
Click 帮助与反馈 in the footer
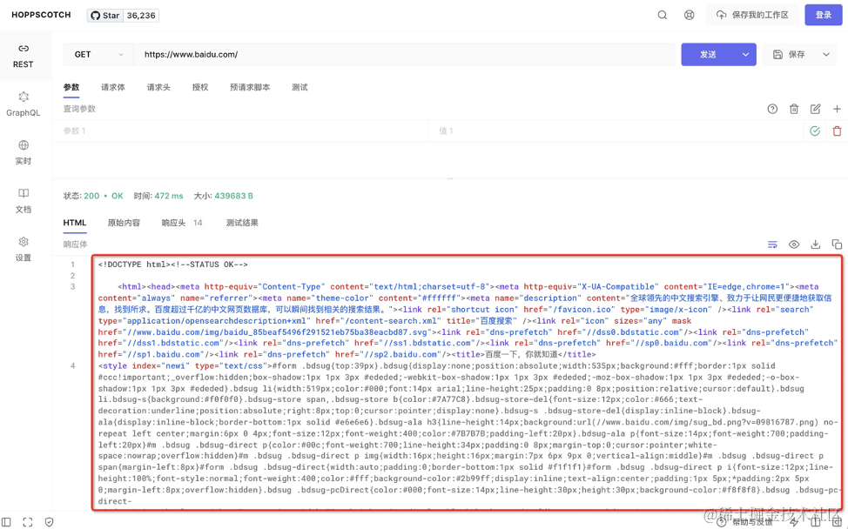click(x=744, y=522)
